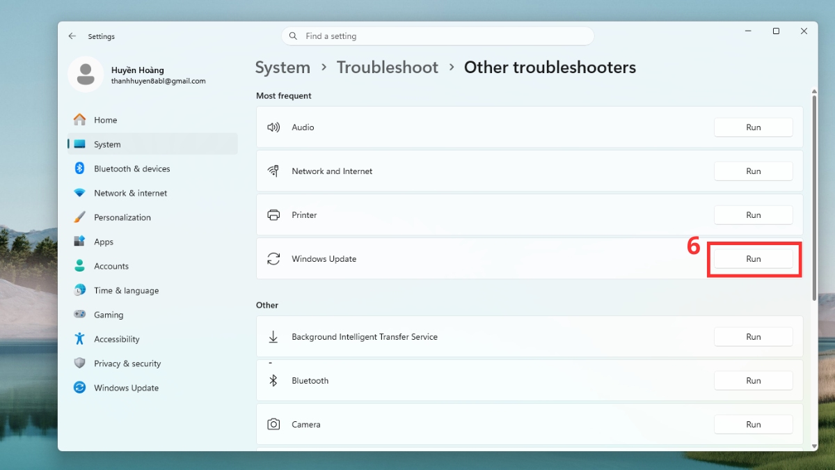835x470 pixels.
Task: Click the Bluetooth & devices icon
Action: click(80, 169)
